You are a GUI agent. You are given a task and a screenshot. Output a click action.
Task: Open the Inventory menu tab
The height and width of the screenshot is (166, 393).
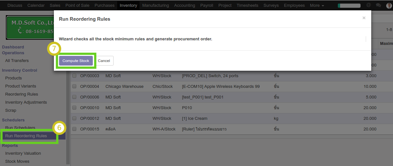pos(128,5)
